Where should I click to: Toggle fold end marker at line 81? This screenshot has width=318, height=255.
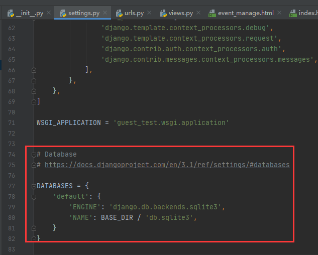point(34,228)
